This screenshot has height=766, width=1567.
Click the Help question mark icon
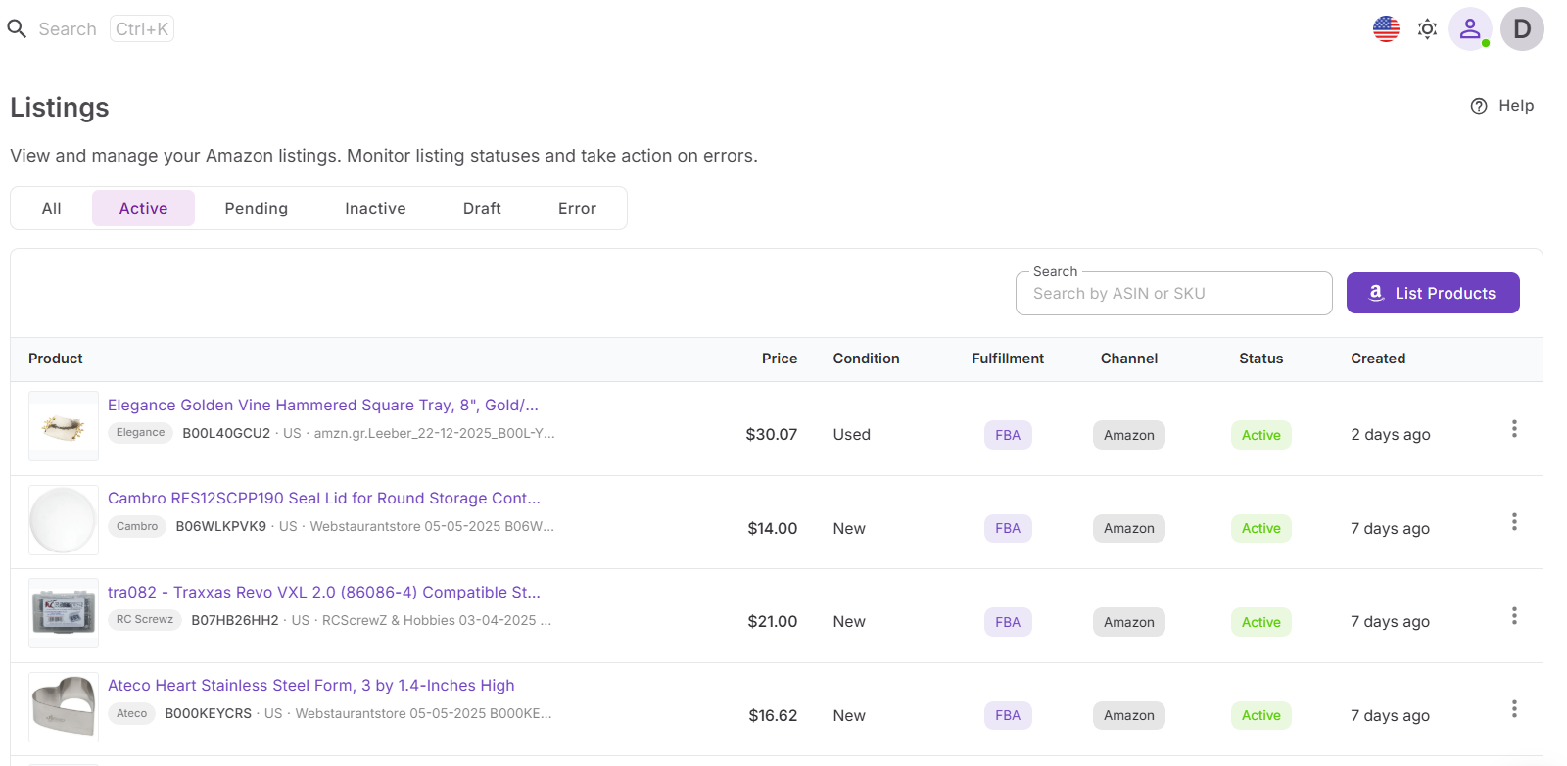[x=1479, y=106]
